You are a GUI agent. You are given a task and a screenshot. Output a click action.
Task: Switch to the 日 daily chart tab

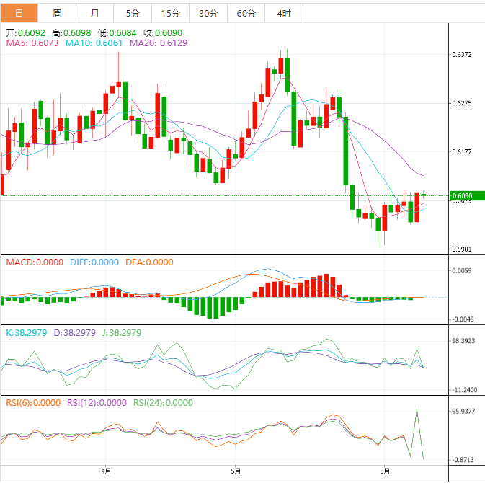coord(19,13)
